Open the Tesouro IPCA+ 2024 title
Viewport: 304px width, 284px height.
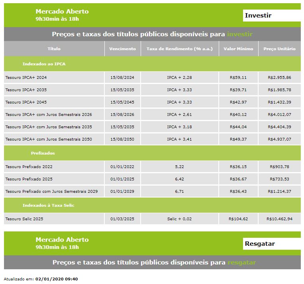tap(23, 77)
